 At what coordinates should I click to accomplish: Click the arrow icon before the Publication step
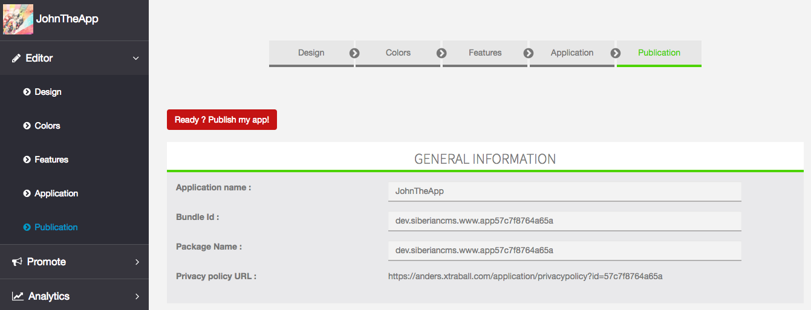pos(616,53)
